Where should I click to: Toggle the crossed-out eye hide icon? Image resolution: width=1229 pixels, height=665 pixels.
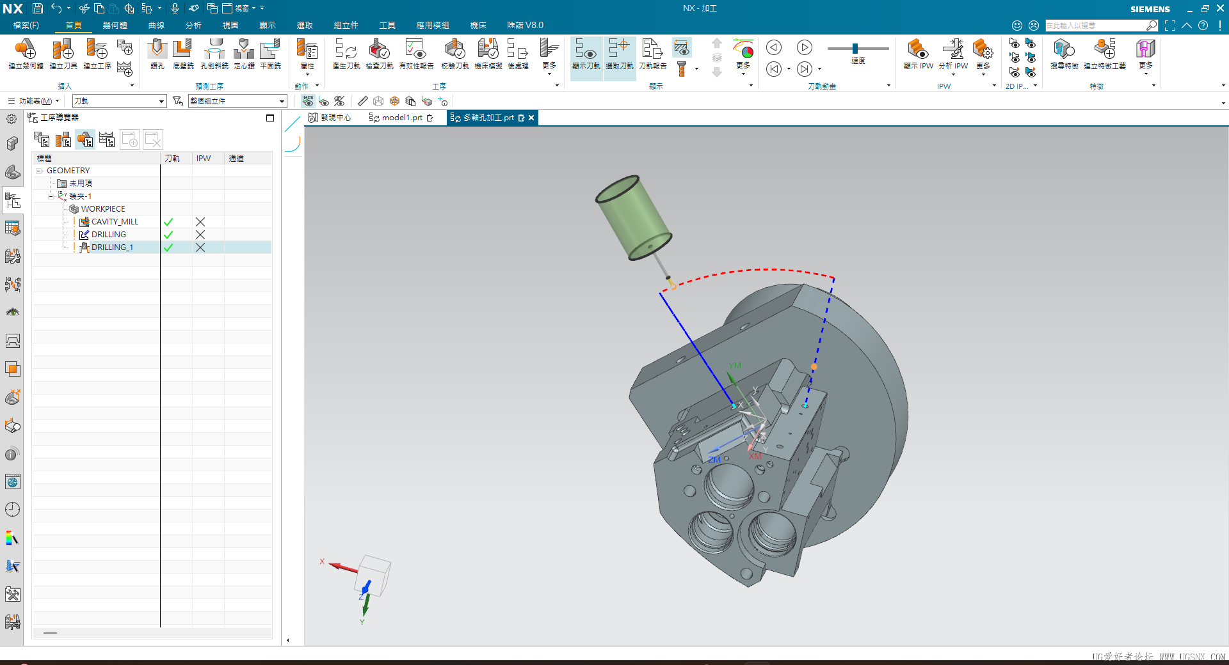(339, 101)
